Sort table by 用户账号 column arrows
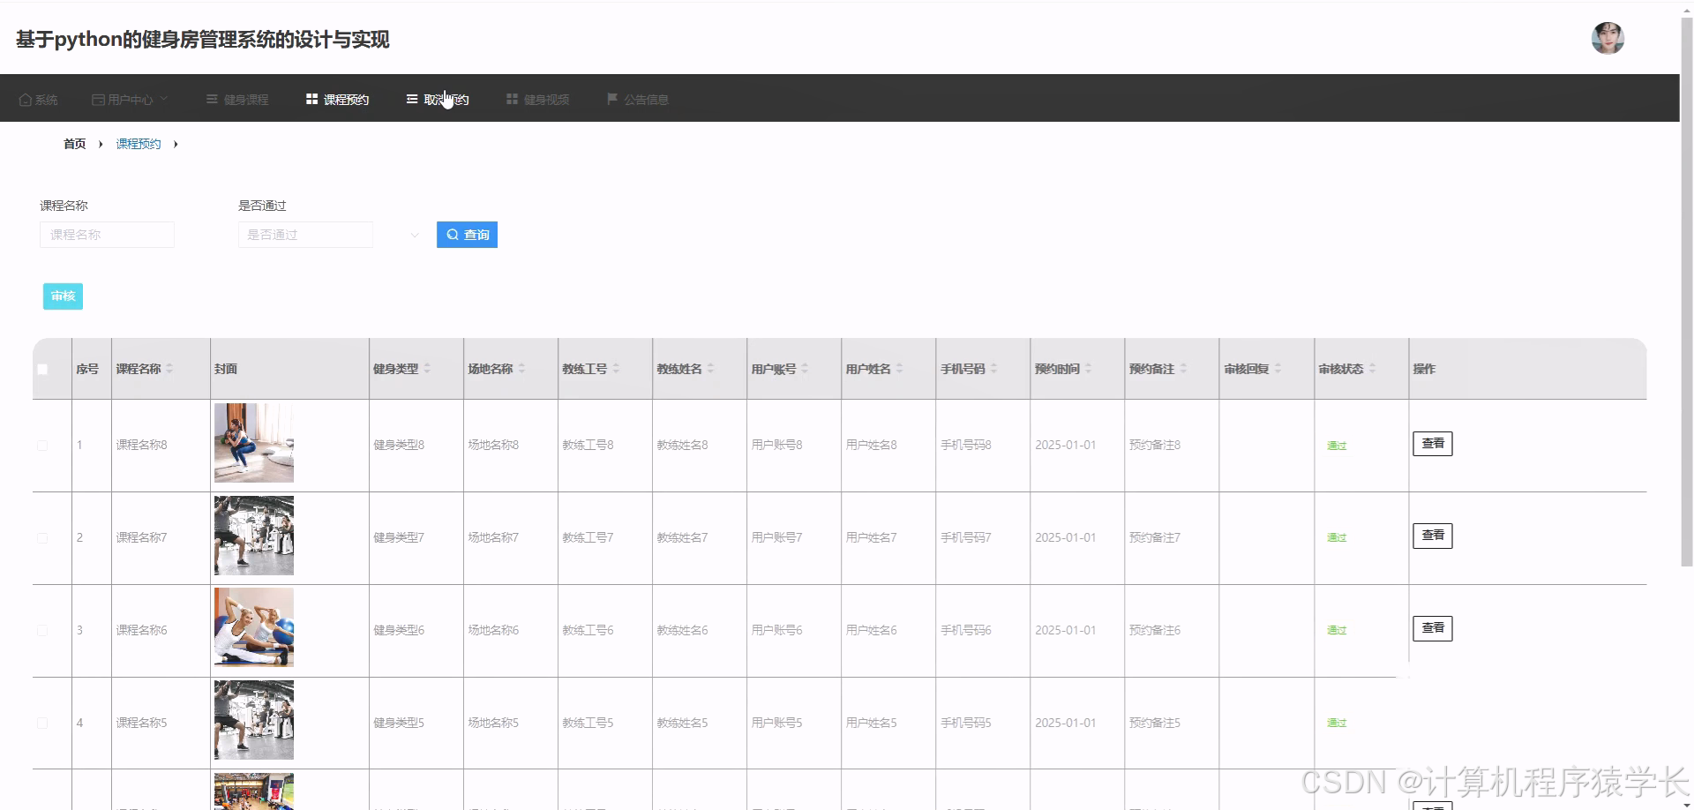The height and width of the screenshot is (810, 1694). click(805, 369)
